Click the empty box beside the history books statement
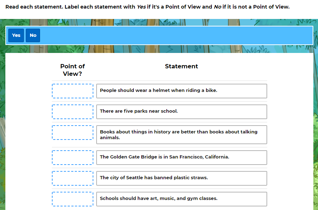318x210 pixels. coord(73,132)
